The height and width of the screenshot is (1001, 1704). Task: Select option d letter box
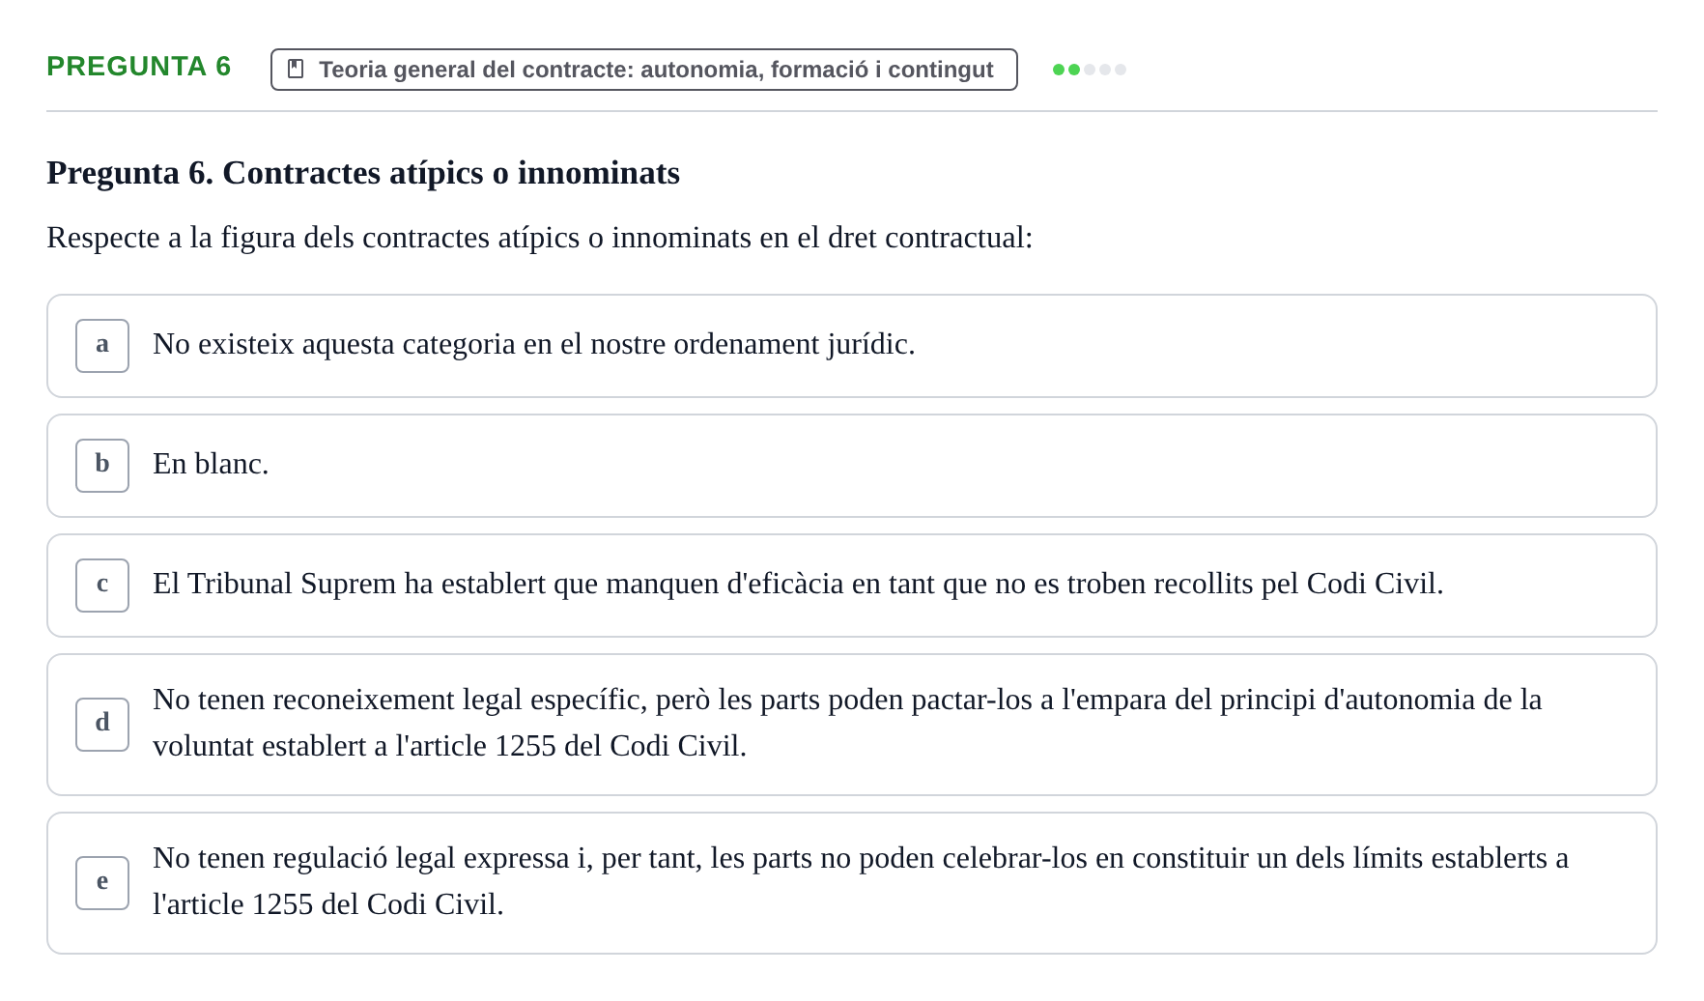102,725
